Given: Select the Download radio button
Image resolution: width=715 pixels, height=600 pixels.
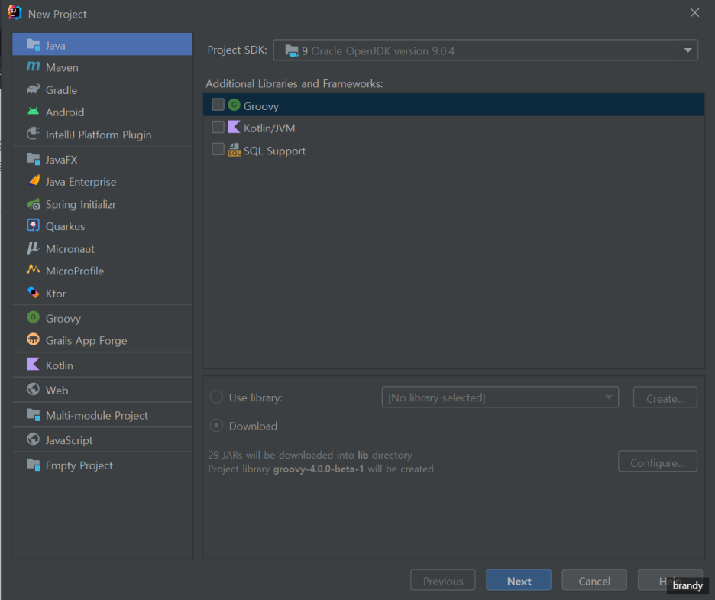Looking at the screenshot, I should (x=216, y=425).
